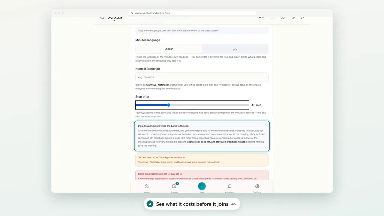Tap the teal plus New button
The image size is (384, 216).
point(202,186)
